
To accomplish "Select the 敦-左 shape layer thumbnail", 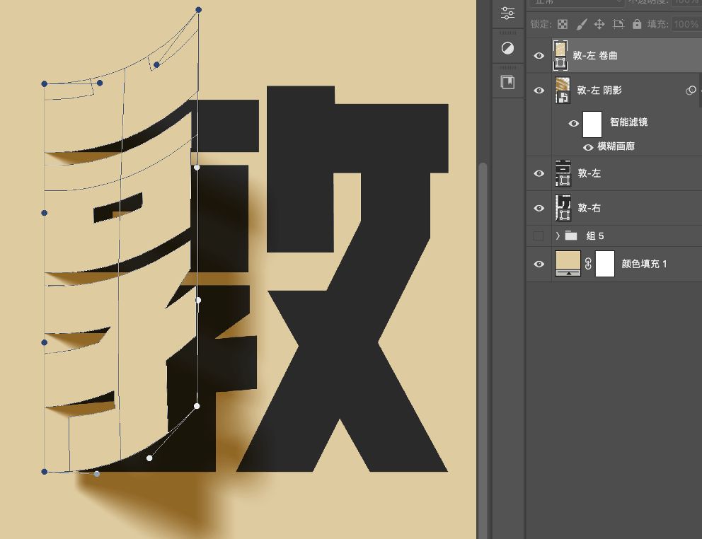I will click(563, 173).
